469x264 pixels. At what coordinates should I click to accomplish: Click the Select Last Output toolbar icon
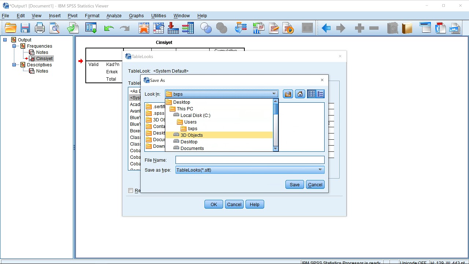240,28
